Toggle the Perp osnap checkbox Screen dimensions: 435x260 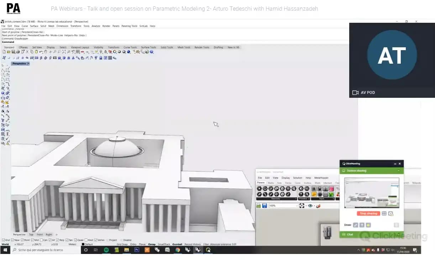tap(57, 240)
